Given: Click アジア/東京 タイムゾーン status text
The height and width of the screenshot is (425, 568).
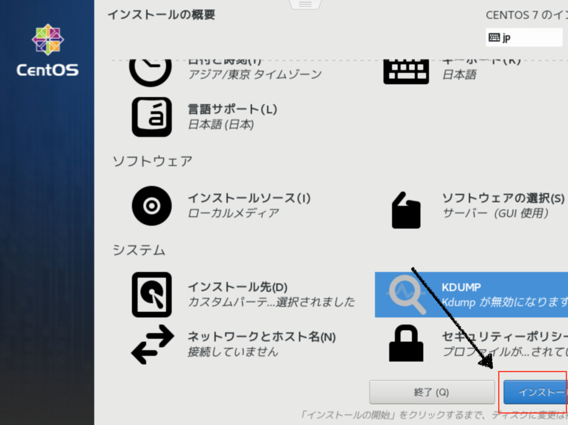Looking at the screenshot, I should 255,74.
